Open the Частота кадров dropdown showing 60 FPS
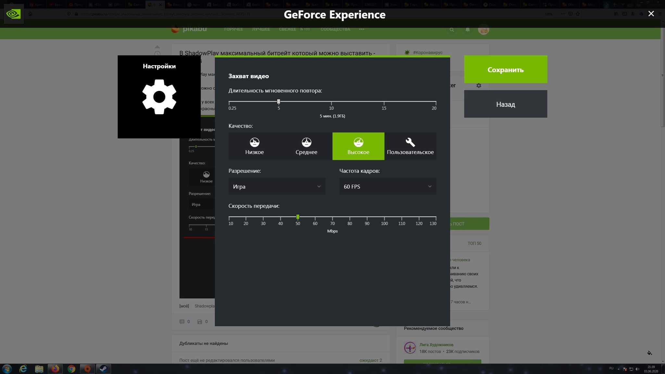This screenshot has height=374, width=665. tap(388, 186)
